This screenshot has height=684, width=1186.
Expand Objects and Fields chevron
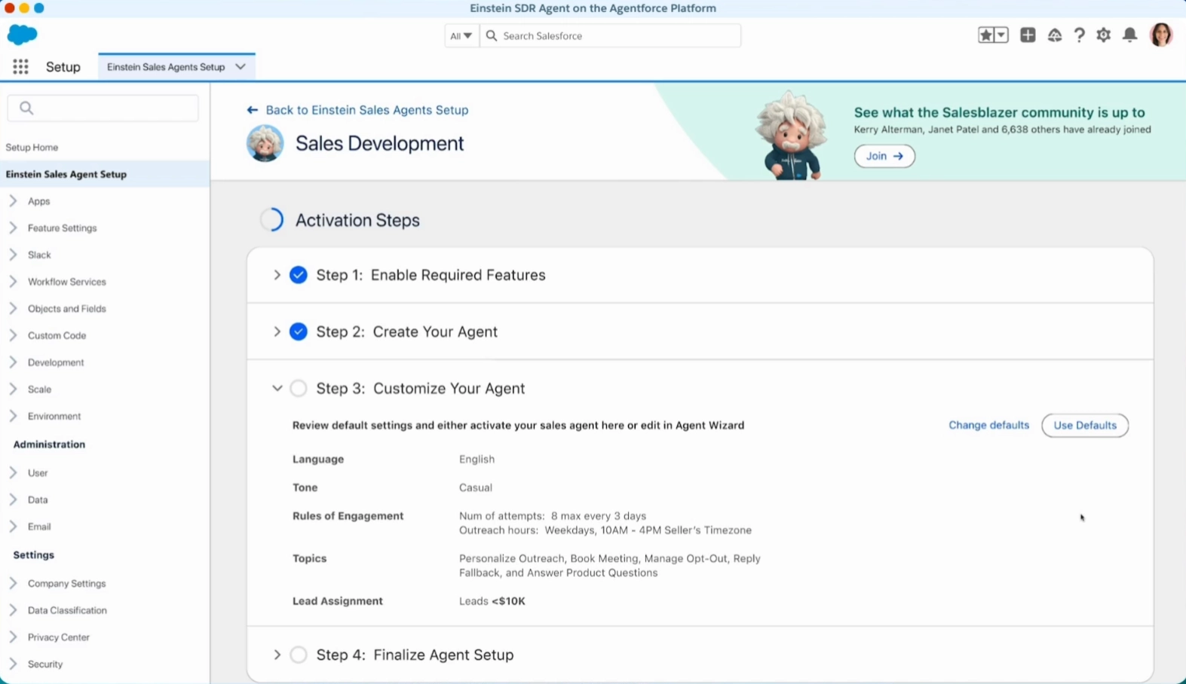(x=13, y=308)
